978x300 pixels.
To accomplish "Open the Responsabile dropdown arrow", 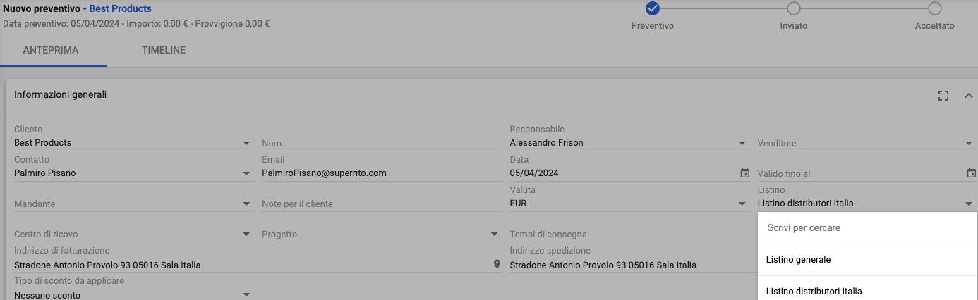I will pyautogui.click(x=742, y=143).
